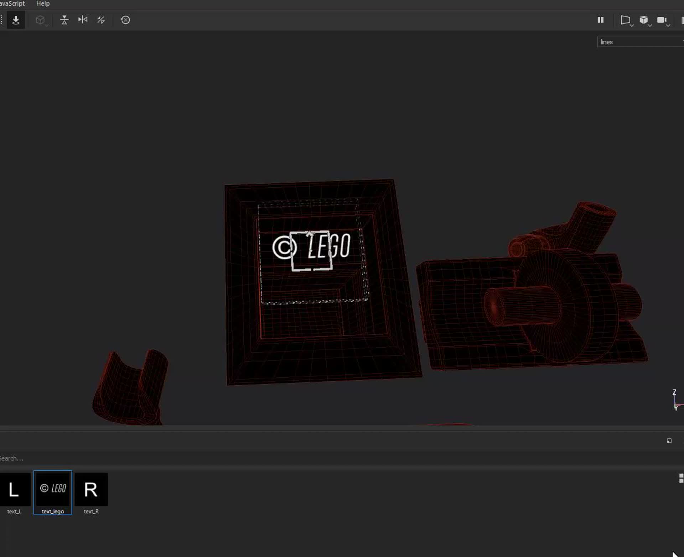
Task: Open the 'lines' combo box
Action: [x=641, y=42]
